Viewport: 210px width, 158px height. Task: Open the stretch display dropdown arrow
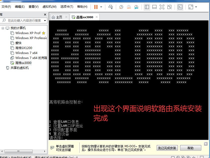[x=196, y=7]
